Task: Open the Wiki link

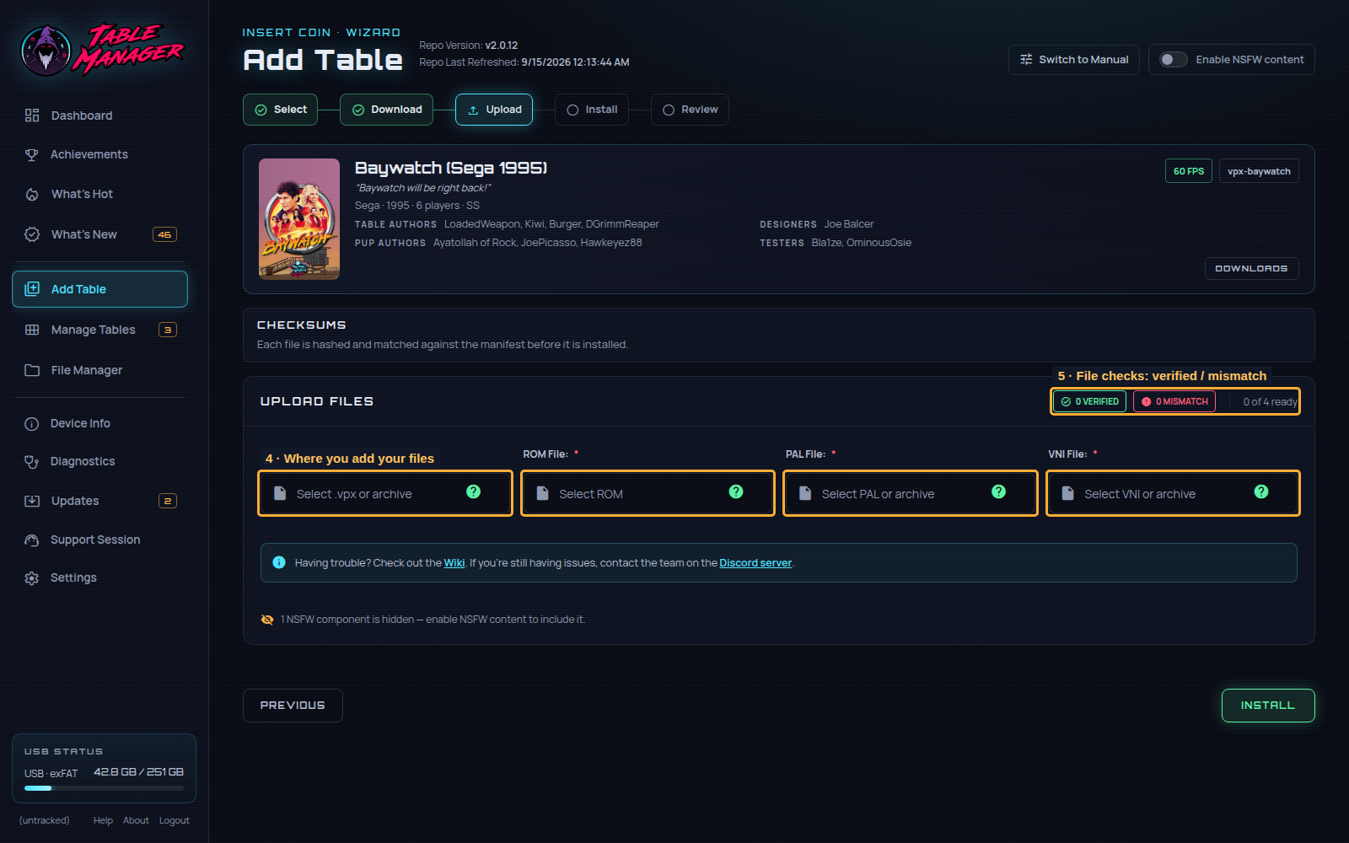Action: pos(454,563)
